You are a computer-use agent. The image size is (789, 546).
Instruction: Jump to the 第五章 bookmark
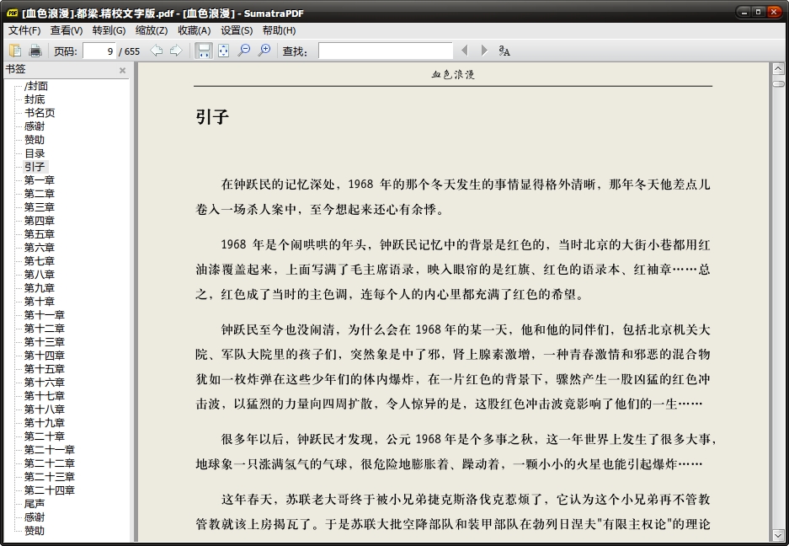[x=40, y=234]
